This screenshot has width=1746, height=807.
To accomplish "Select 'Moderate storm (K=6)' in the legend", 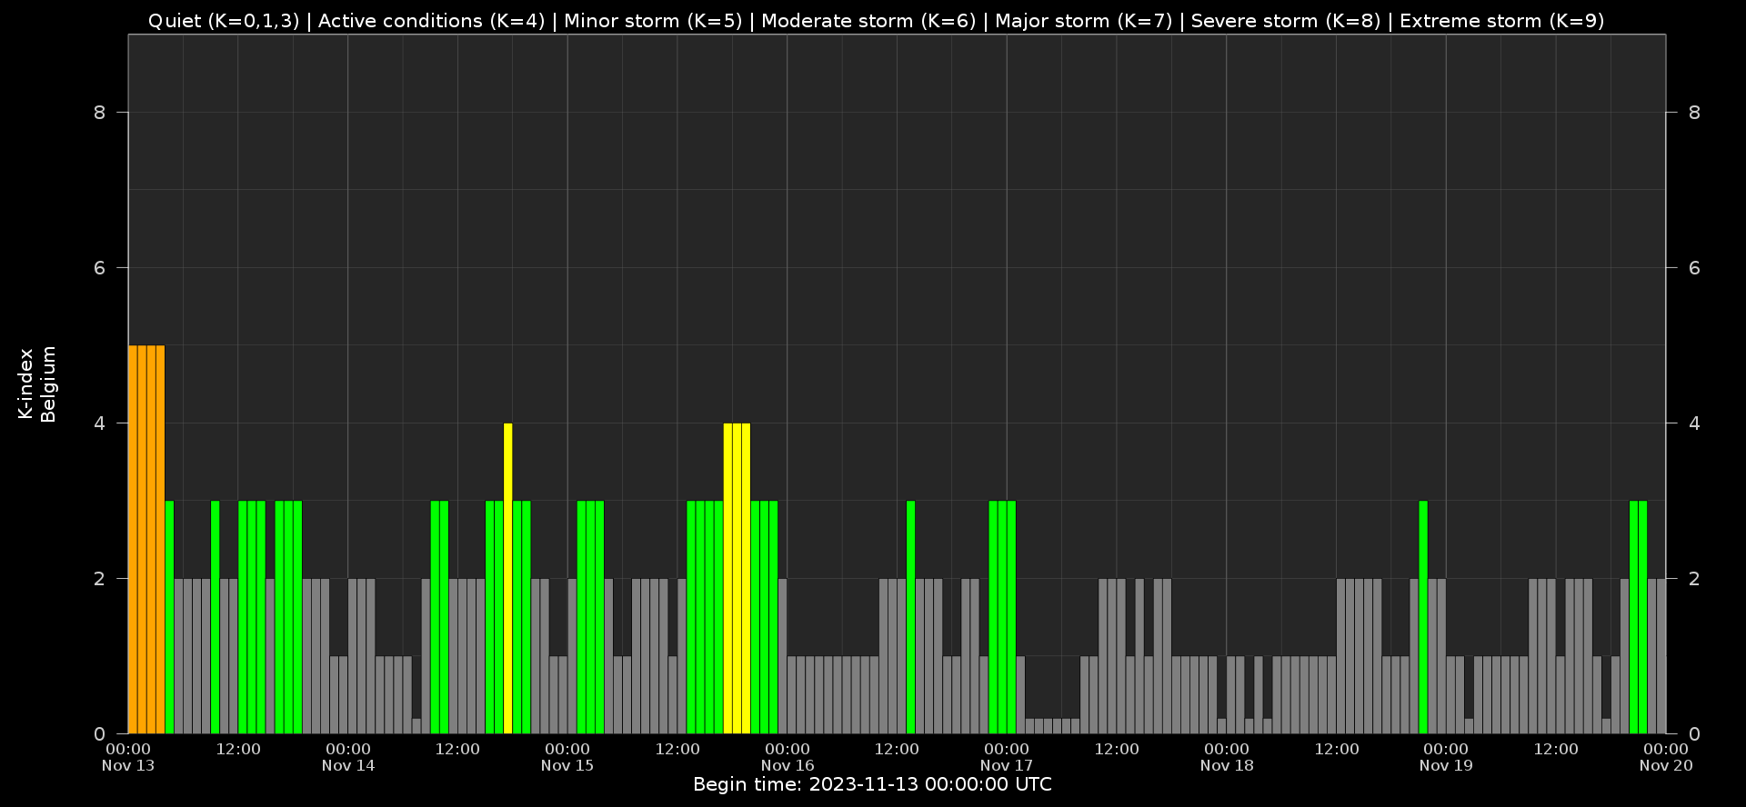I will [x=868, y=21].
